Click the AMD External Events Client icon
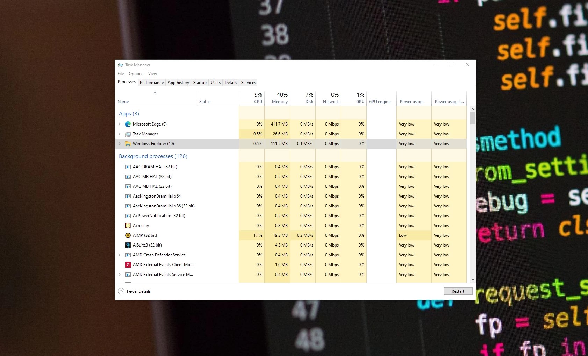Screen dimensions: 588x356 click(128, 264)
